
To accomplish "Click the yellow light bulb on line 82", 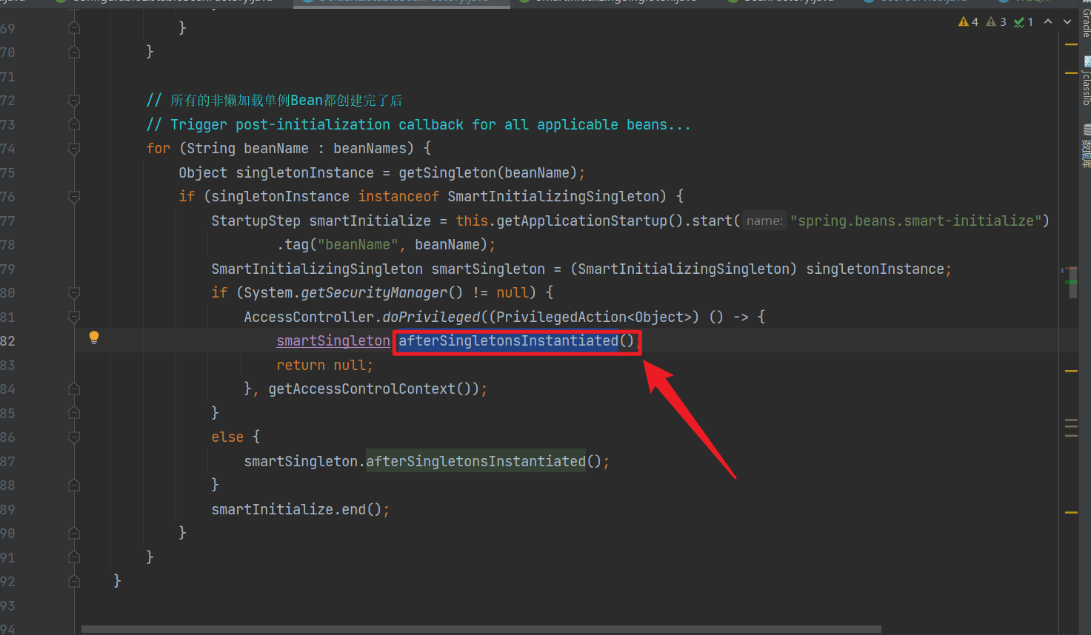I will [94, 338].
